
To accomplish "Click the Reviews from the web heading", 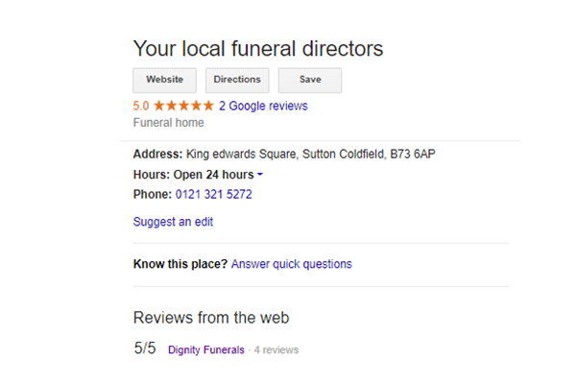I will click(211, 318).
